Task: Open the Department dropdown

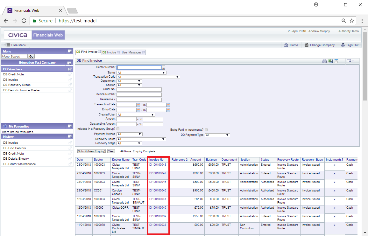Action: pos(129,81)
